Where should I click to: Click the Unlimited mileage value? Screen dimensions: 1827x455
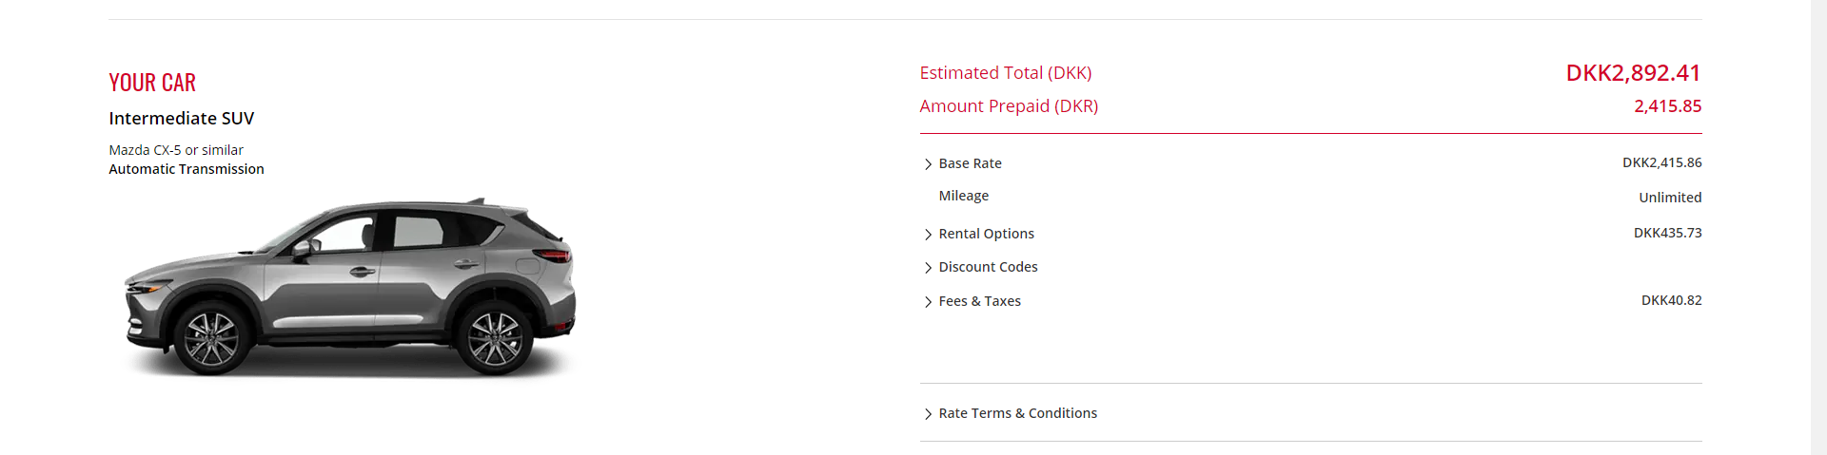click(1670, 198)
